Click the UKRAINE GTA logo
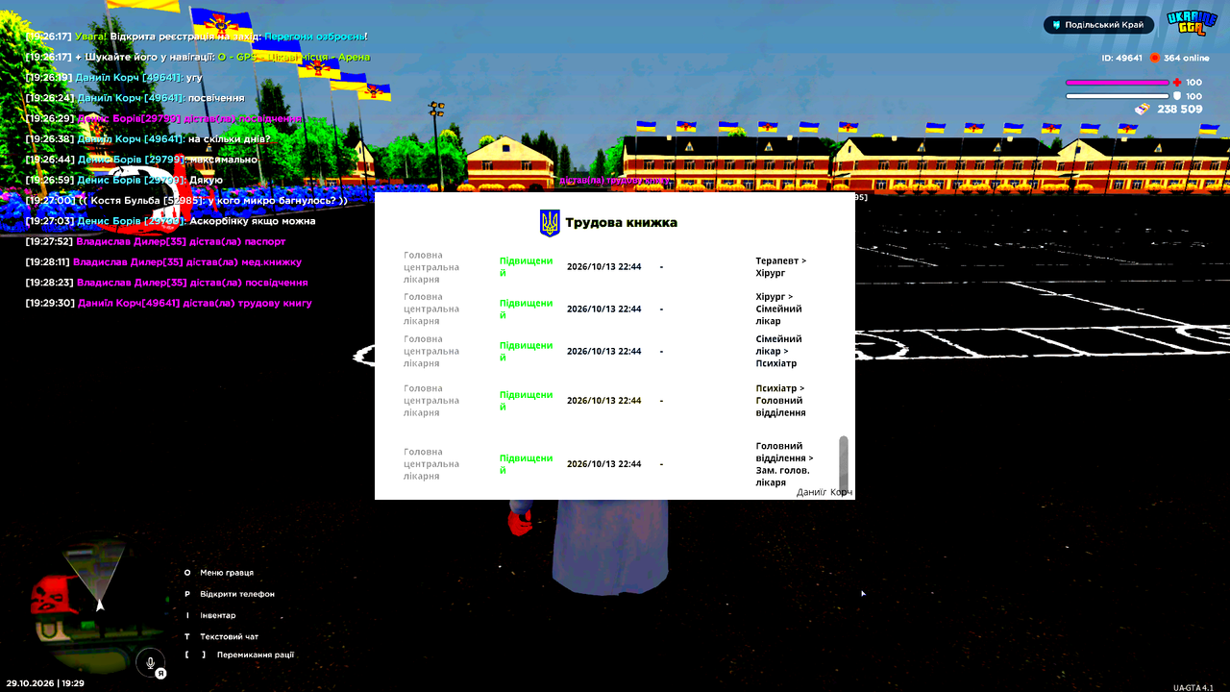The height and width of the screenshot is (692, 1230). [x=1192, y=23]
